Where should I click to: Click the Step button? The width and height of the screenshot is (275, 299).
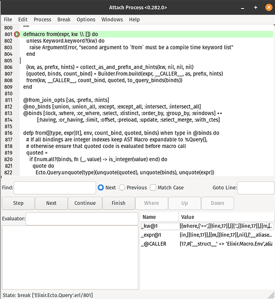tap(18, 203)
